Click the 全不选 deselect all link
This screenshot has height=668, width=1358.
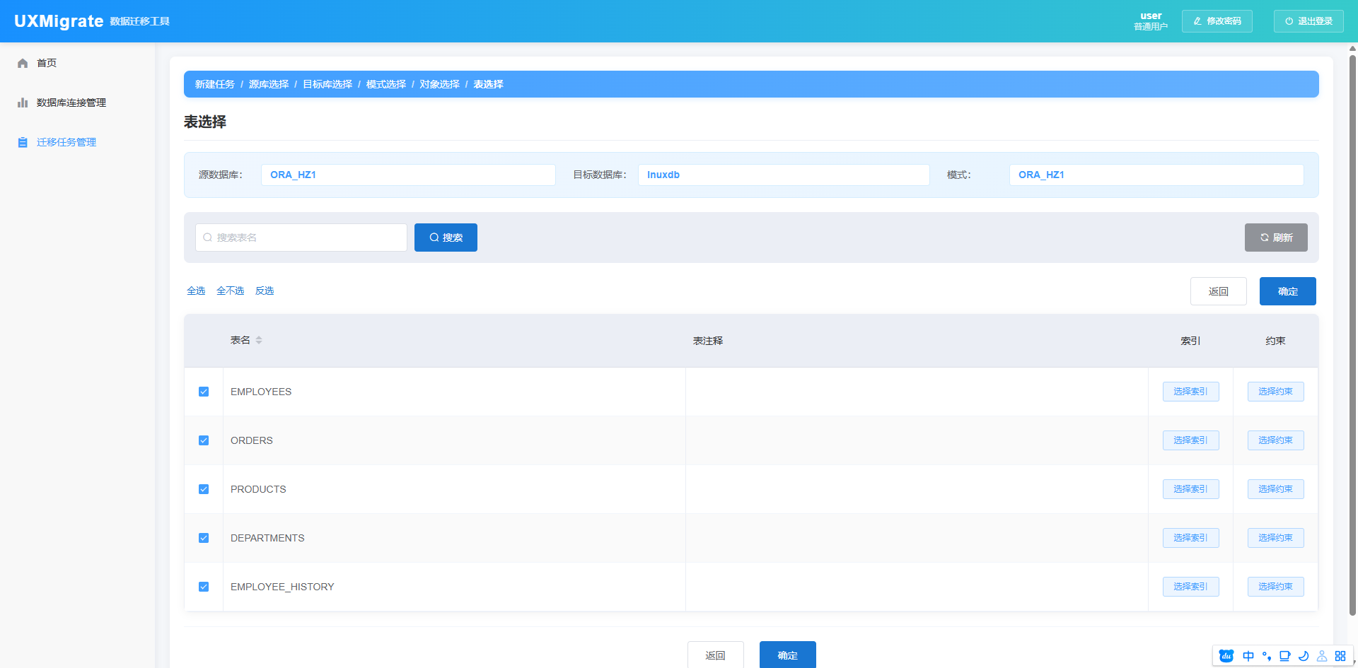230,291
